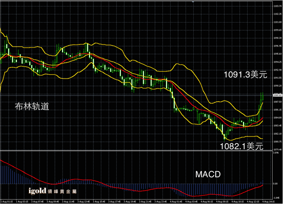Click the 3 Aug 23:45 time axis label
Viewport: 283px width, 204px height.
[161, 201]
